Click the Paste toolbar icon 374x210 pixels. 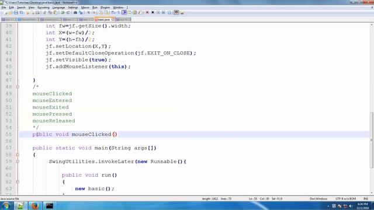(x=56, y=12)
